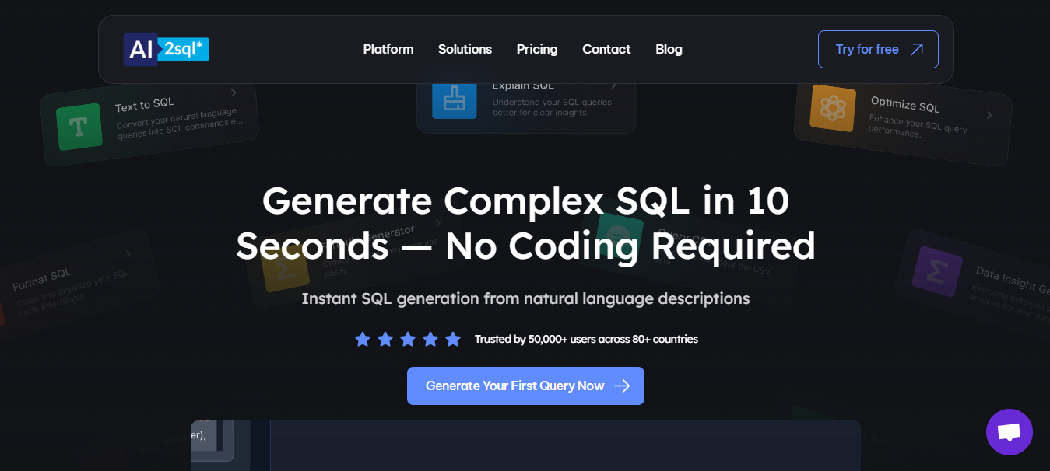The image size is (1050, 471).
Task: Click the green Text to SQL icon
Action: point(79,127)
